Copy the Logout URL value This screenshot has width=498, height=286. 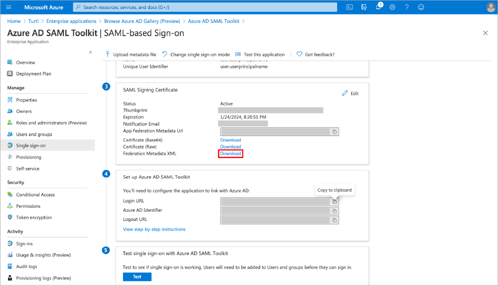(x=335, y=220)
